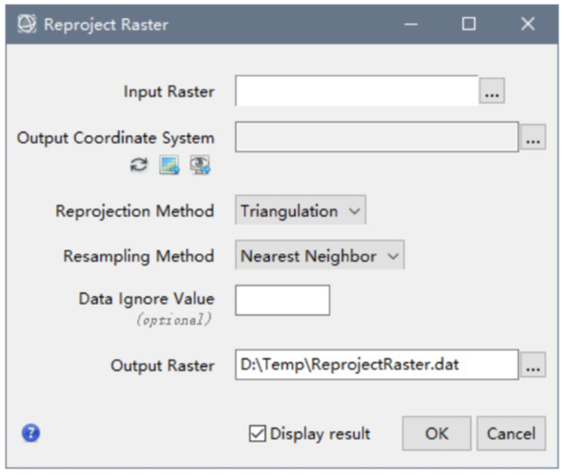Toggle the Display result checkbox
The width and height of the screenshot is (566, 475).
point(258,433)
